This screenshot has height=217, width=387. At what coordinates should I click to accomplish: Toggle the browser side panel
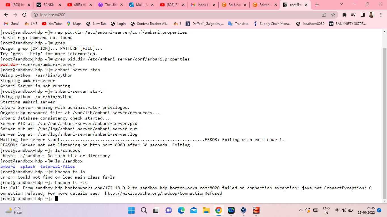363,14
